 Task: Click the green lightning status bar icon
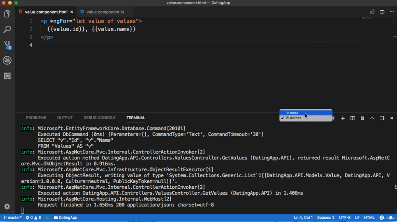(47, 218)
